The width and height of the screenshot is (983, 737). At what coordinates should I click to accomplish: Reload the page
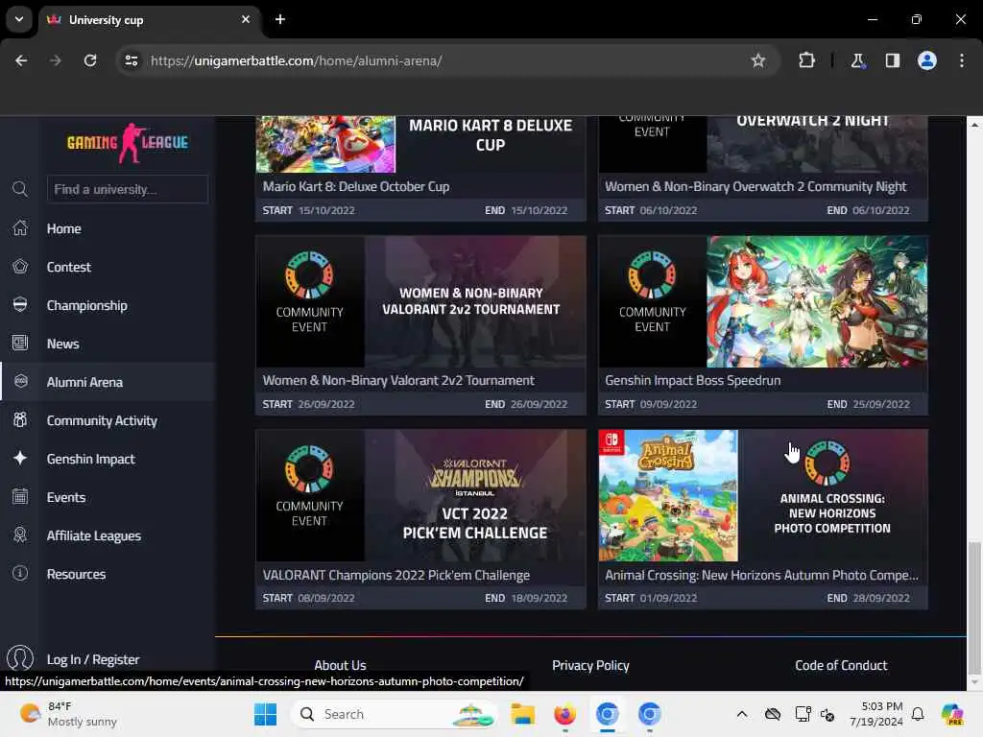point(90,60)
